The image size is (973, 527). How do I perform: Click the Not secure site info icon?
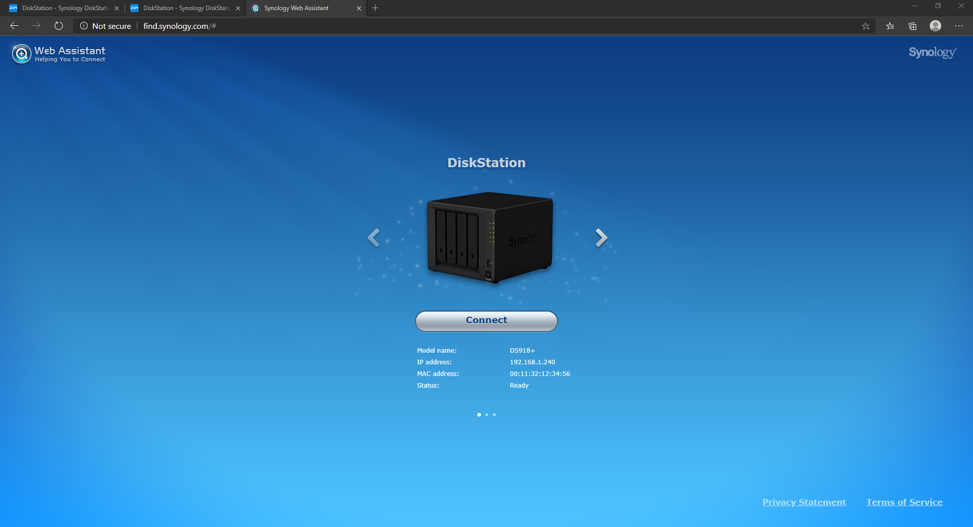click(x=84, y=26)
